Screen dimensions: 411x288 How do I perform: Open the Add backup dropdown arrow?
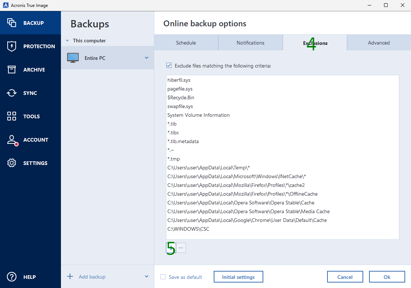coord(147,276)
